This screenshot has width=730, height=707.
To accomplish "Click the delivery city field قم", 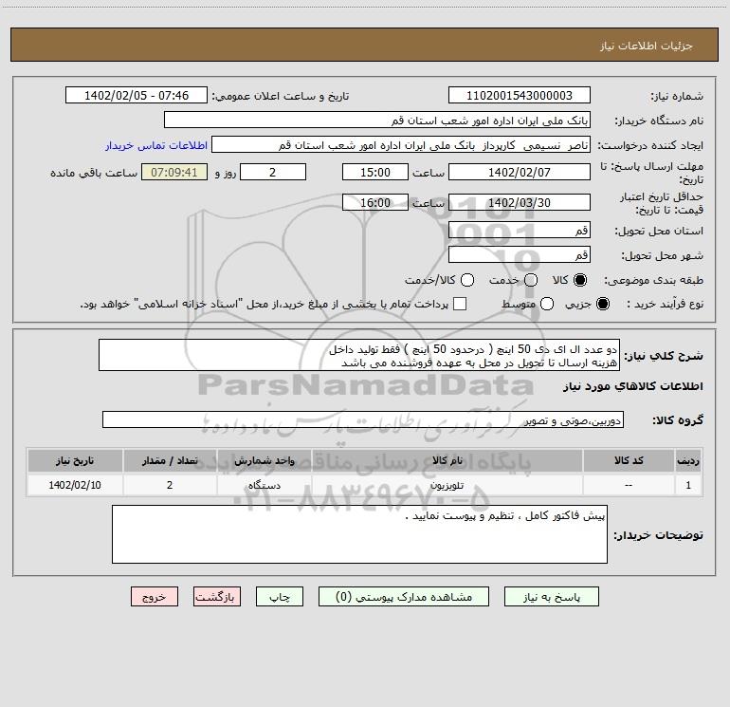I will pos(520,254).
